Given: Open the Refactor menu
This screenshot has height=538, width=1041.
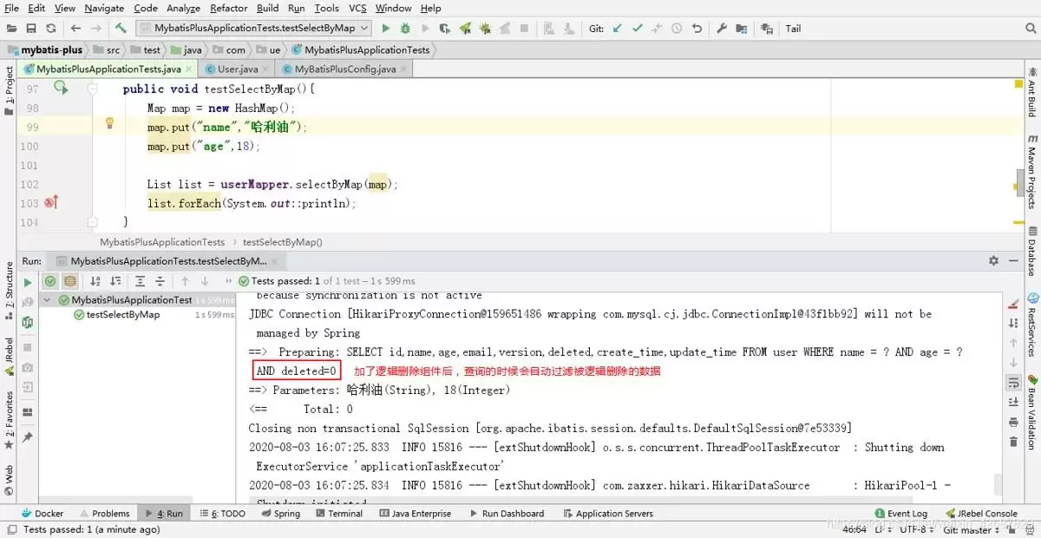Looking at the screenshot, I should (x=229, y=8).
